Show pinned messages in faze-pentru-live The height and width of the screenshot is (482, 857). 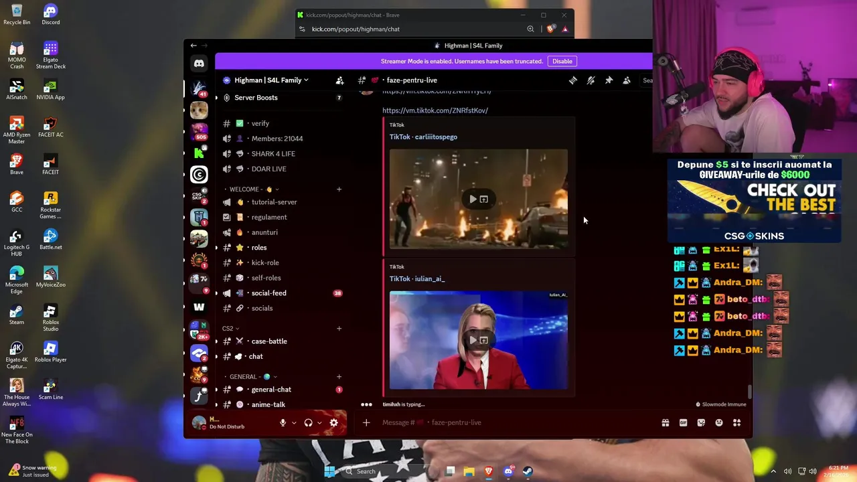pos(609,80)
